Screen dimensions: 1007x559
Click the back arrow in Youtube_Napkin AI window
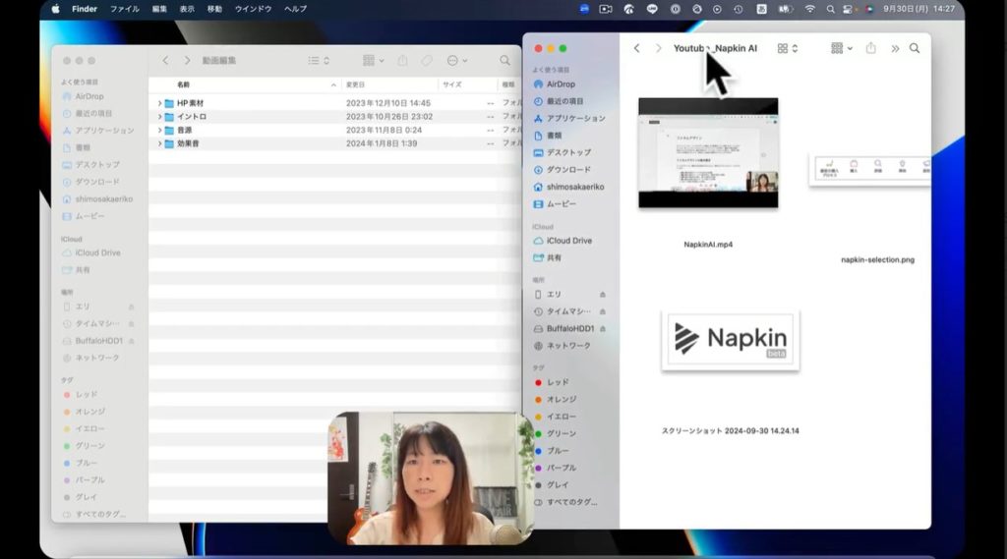point(636,48)
